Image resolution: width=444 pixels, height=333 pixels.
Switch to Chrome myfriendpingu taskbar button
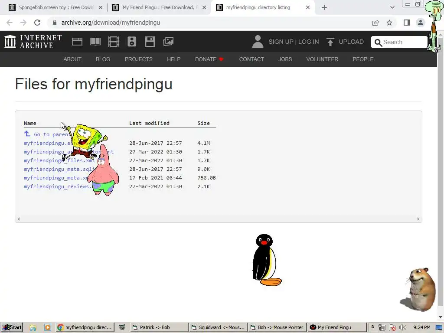point(85,328)
